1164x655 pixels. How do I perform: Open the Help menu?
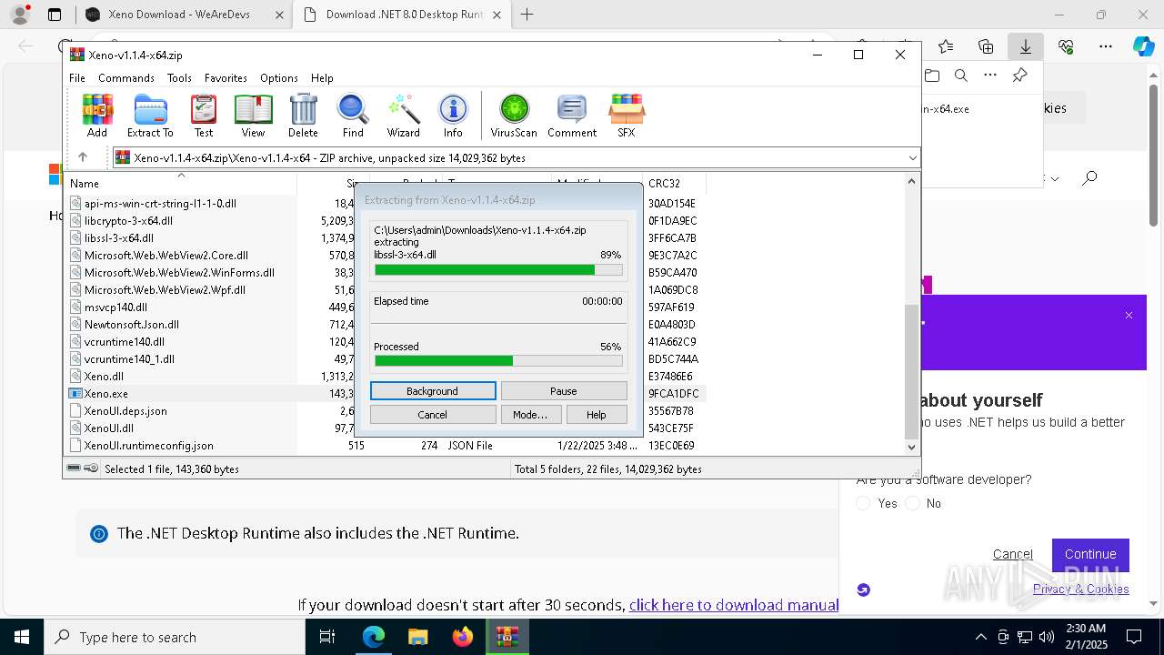(322, 78)
